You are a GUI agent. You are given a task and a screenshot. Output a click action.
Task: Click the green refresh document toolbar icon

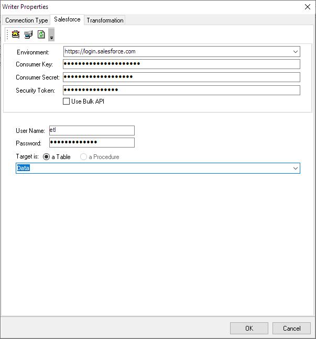pos(41,35)
